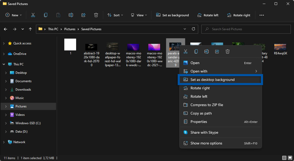The height and width of the screenshot is (161, 294).
Task: Refresh the Saved Pictures folder
Action: click(x=193, y=29)
